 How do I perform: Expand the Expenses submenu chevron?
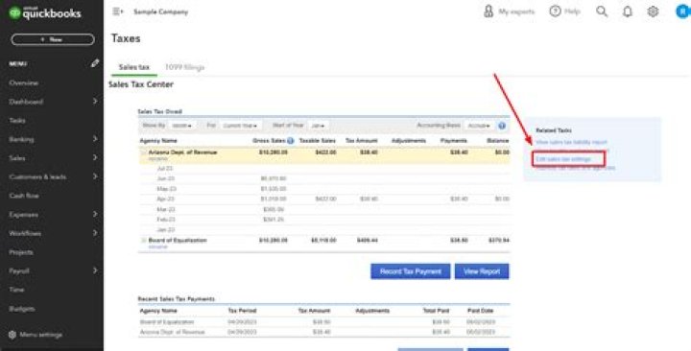tap(95, 215)
